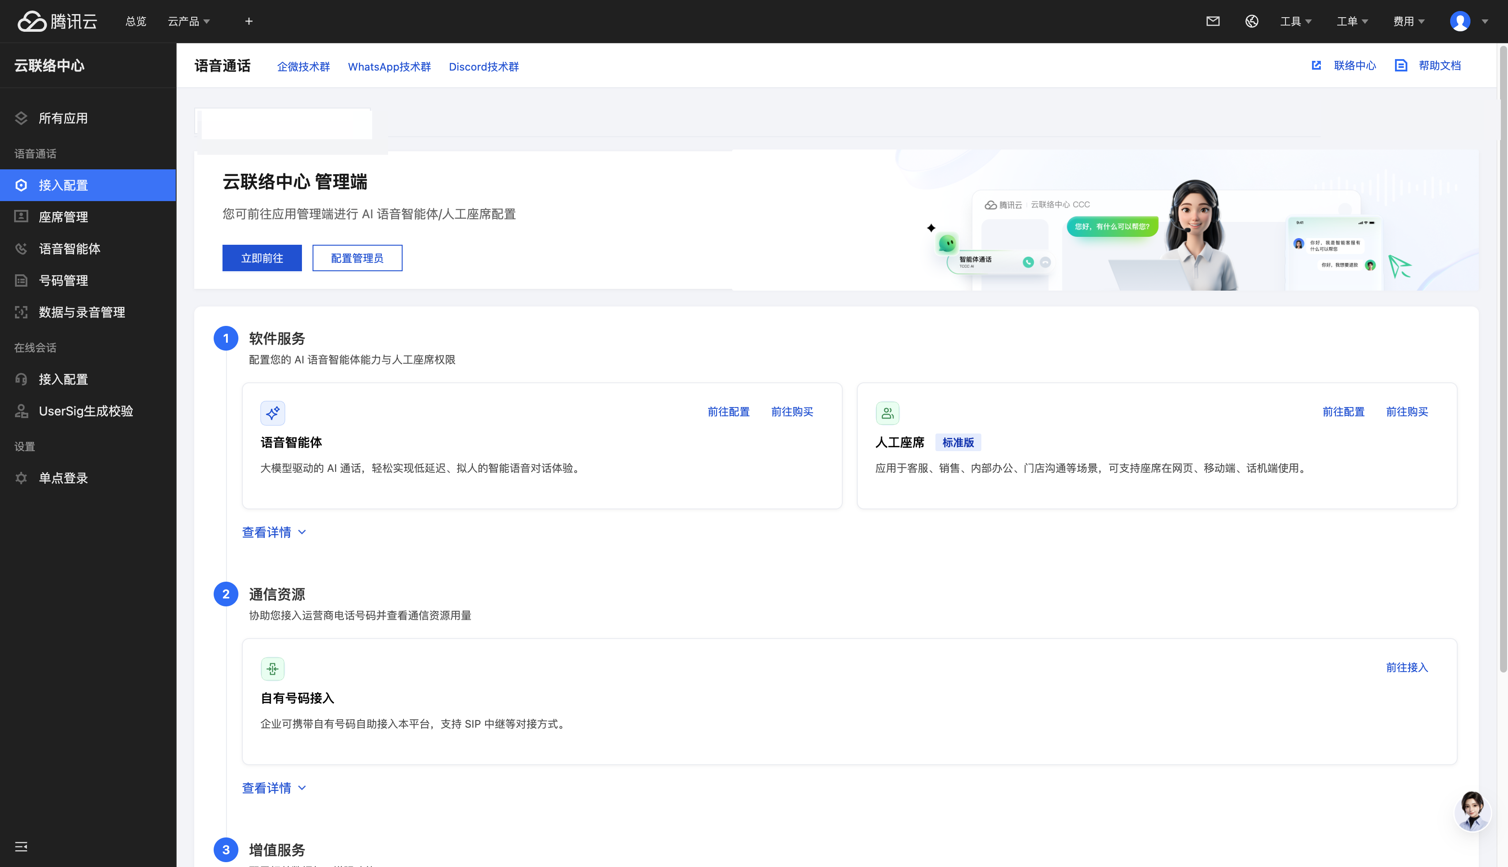Open the 云产品 dropdown menu

[x=189, y=22]
